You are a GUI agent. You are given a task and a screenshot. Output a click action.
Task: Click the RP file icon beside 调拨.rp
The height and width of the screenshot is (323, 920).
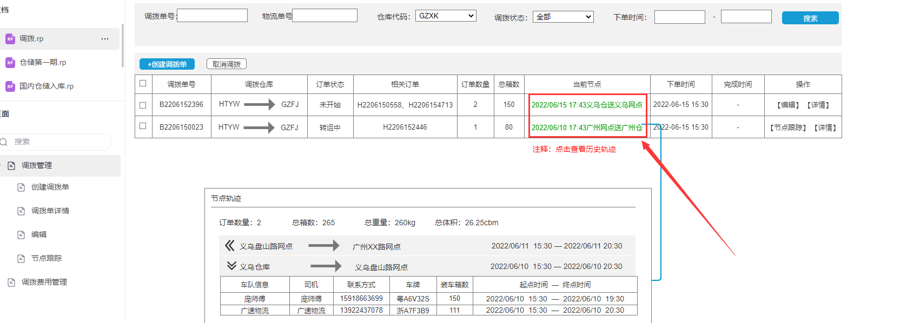(10, 39)
